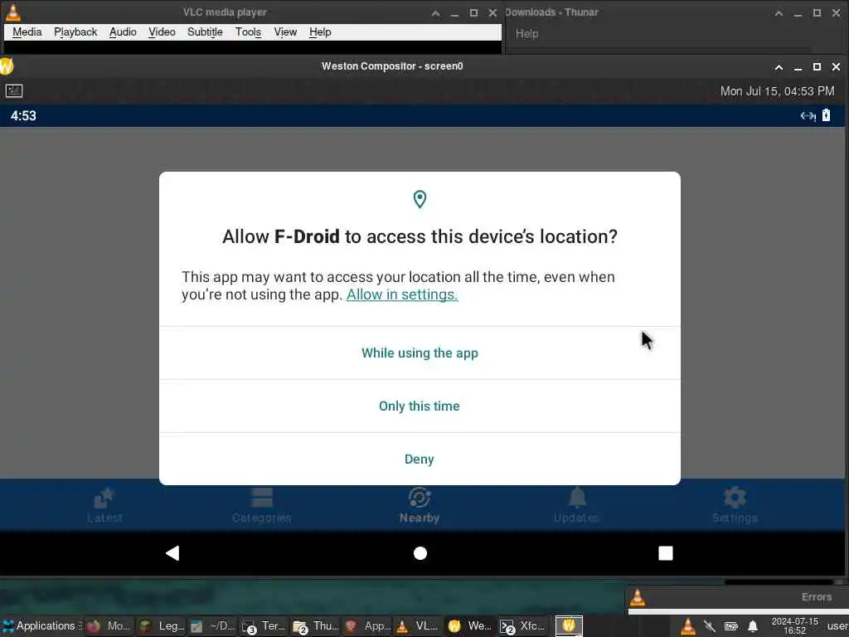
Task: Click the VLC cone system tray icon
Action: pyautogui.click(x=688, y=626)
